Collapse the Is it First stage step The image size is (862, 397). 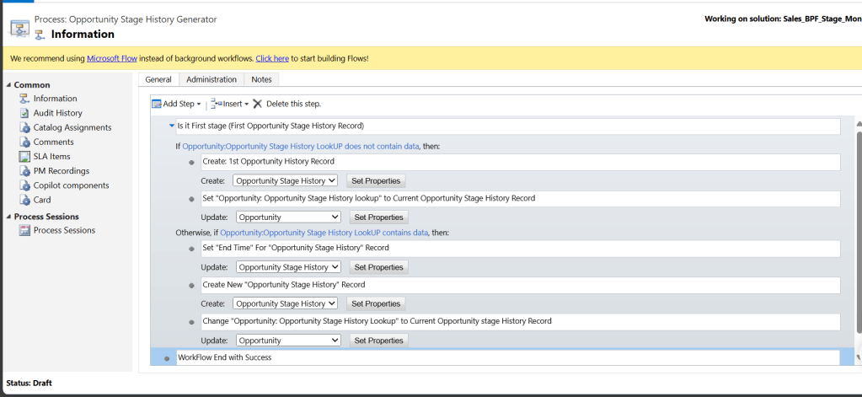tap(172, 126)
